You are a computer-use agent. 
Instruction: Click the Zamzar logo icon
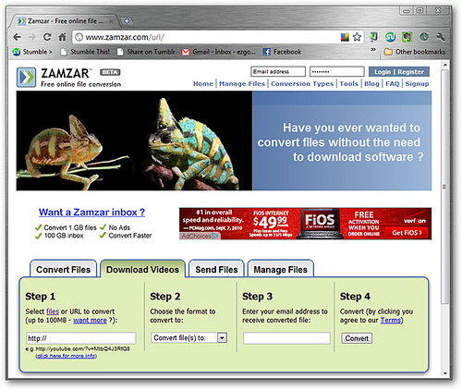click(26, 78)
